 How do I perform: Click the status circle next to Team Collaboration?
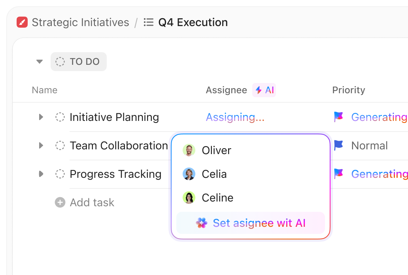coord(60,145)
